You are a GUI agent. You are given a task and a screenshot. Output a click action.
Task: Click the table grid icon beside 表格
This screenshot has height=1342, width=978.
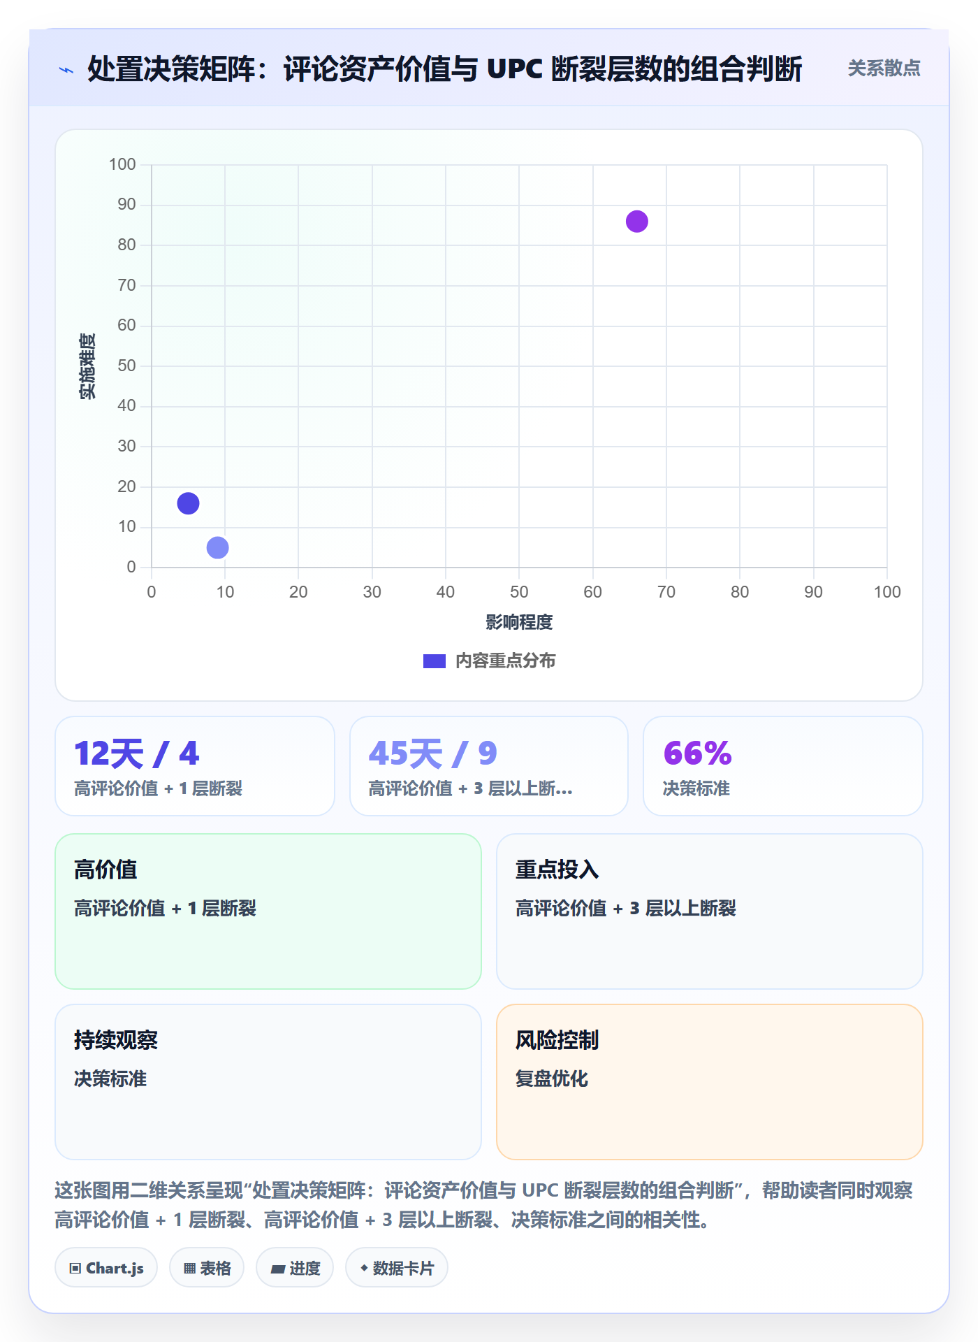[189, 1269]
